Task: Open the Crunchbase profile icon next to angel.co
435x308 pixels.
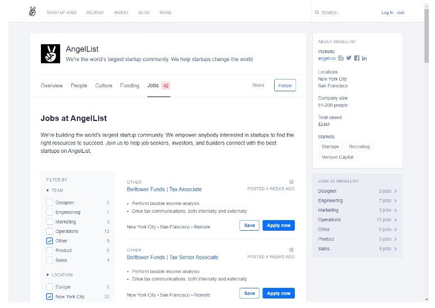Action: tap(341, 58)
